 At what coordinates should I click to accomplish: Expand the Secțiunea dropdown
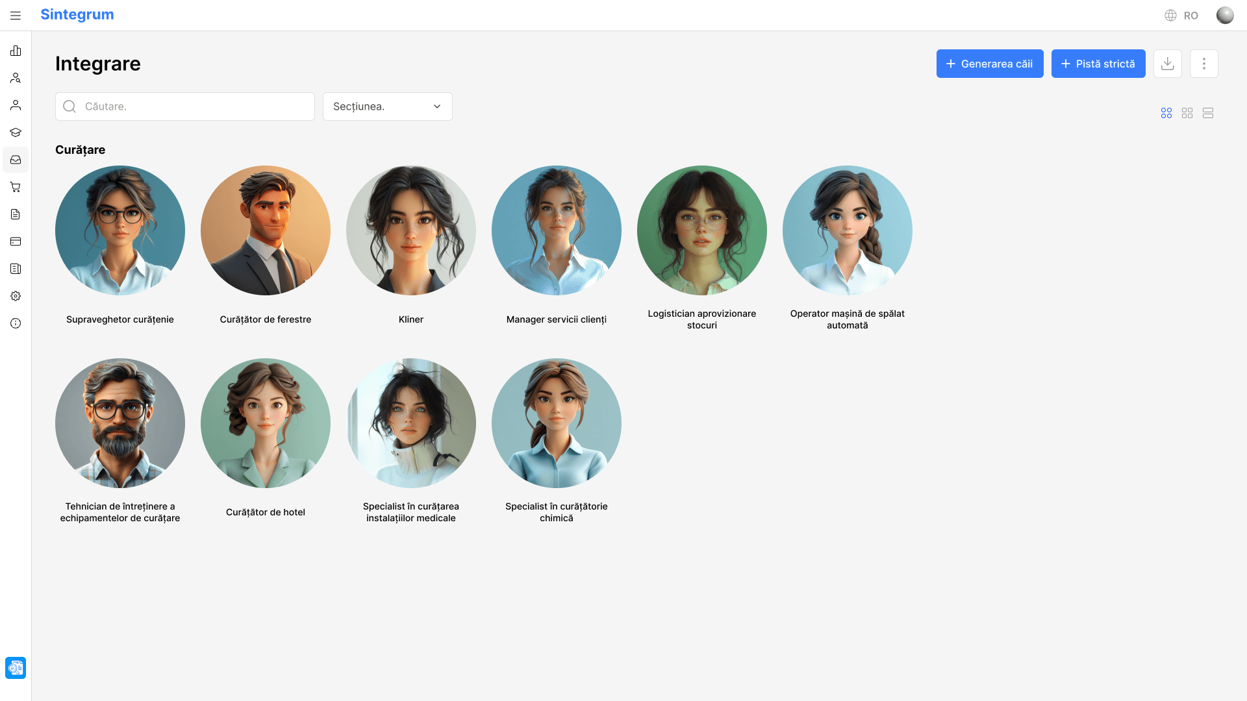[387, 106]
